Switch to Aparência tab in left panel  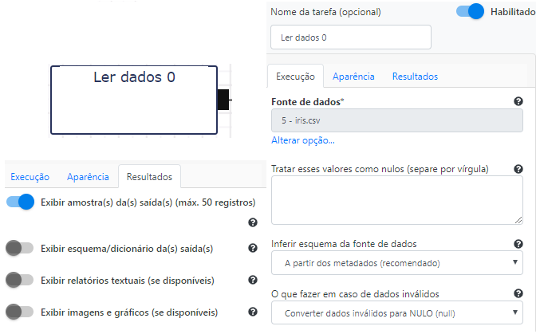coord(88,177)
